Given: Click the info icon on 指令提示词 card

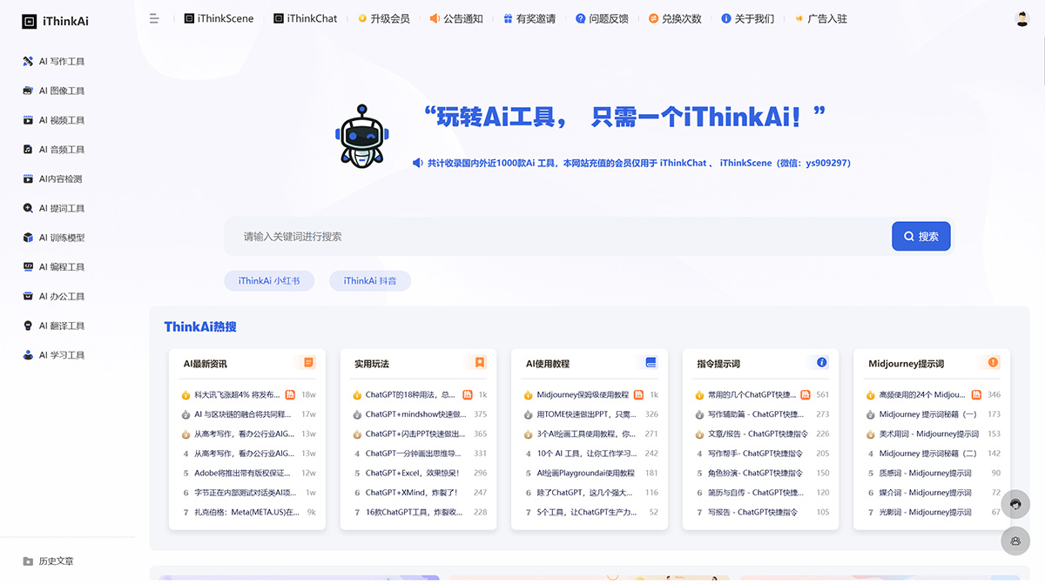Looking at the screenshot, I should coord(821,362).
